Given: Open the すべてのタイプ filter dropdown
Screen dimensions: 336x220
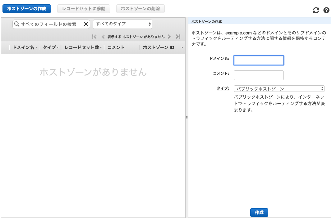Looking at the screenshot, I should click(122, 24).
